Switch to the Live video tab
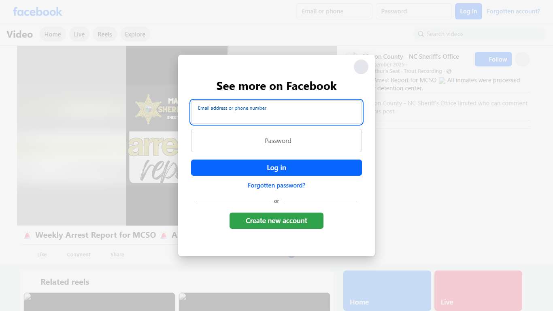This screenshot has height=311, width=553. (x=79, y=34)
